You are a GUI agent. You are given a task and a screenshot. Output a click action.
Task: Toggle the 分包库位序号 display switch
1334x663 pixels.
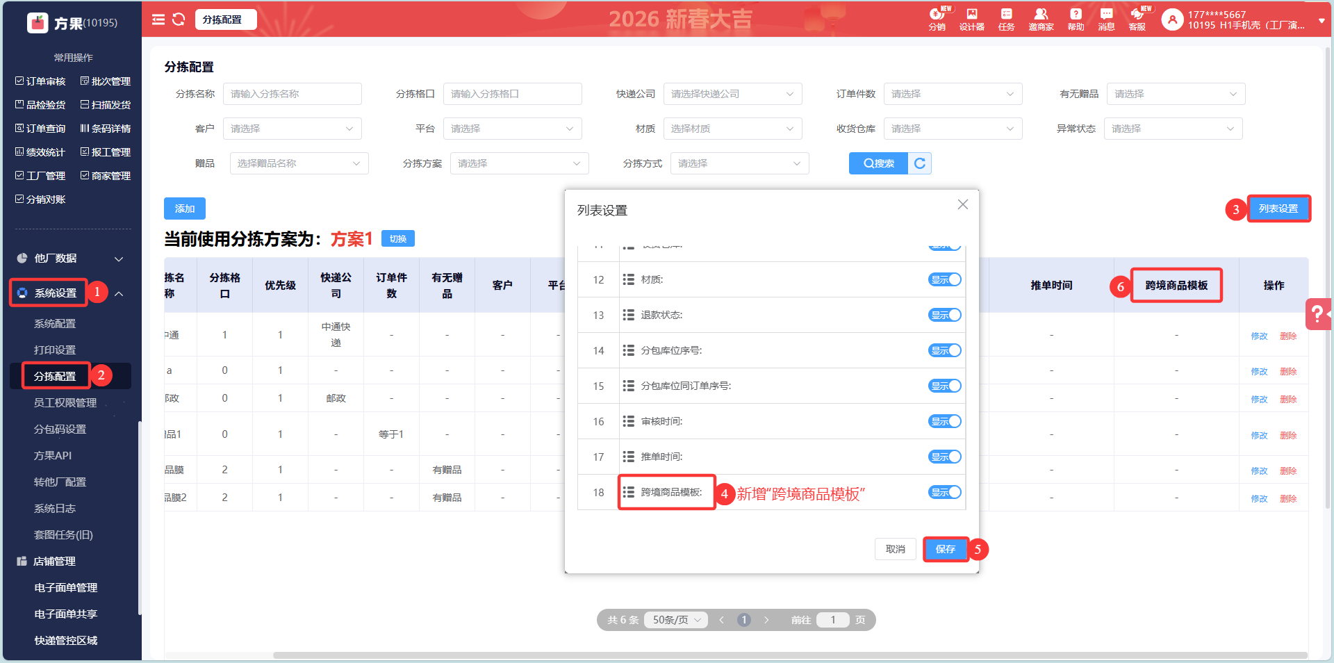pos(945,350)
